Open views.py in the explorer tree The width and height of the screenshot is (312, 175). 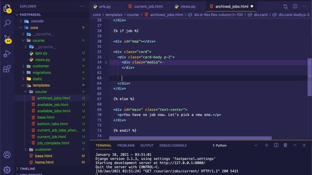(42, 59)
